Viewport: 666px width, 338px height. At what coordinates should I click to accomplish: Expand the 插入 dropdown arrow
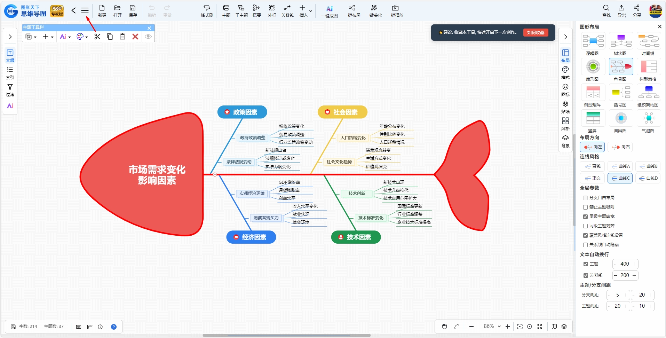311,11
